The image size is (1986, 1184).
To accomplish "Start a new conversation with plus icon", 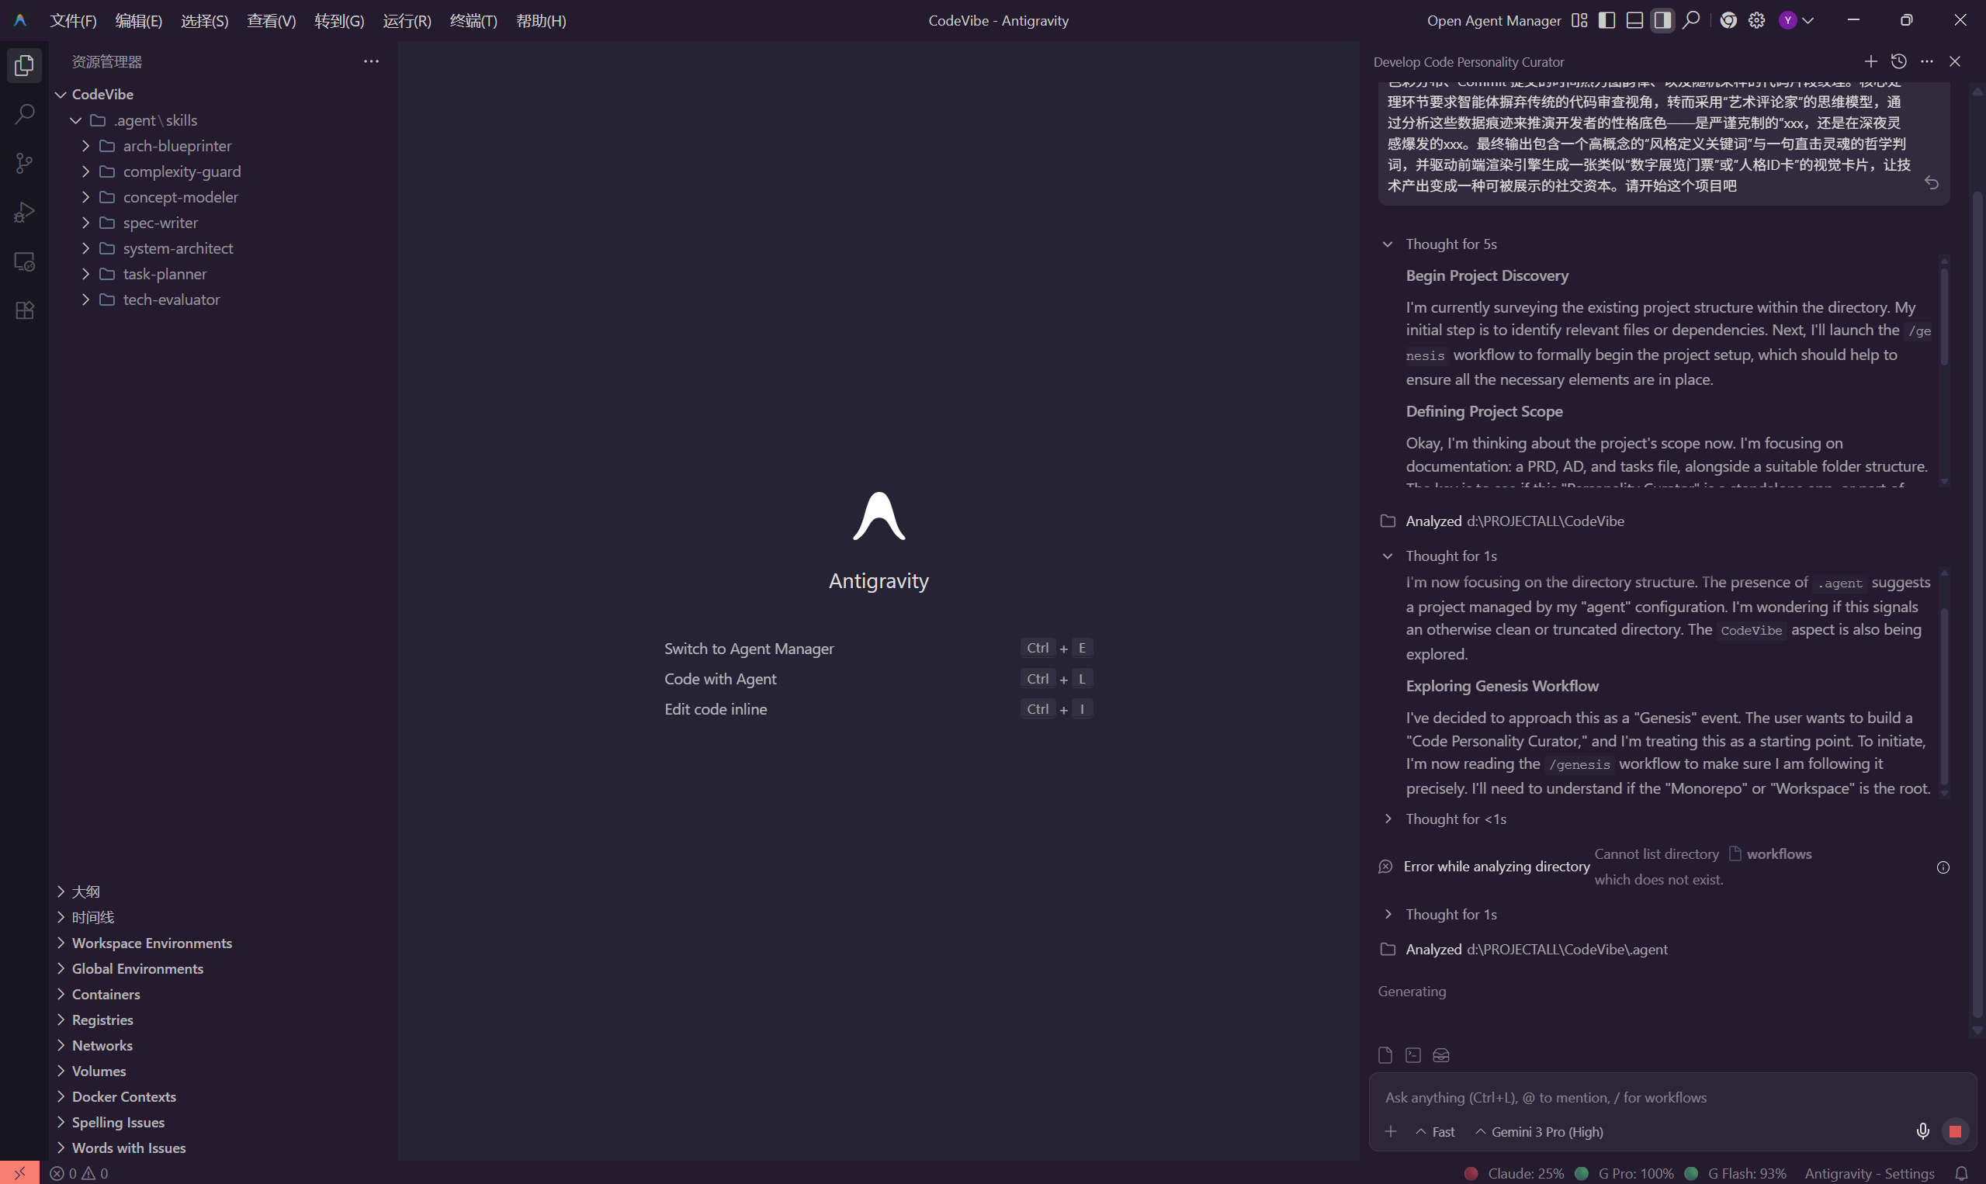I will coord(1870,61).
